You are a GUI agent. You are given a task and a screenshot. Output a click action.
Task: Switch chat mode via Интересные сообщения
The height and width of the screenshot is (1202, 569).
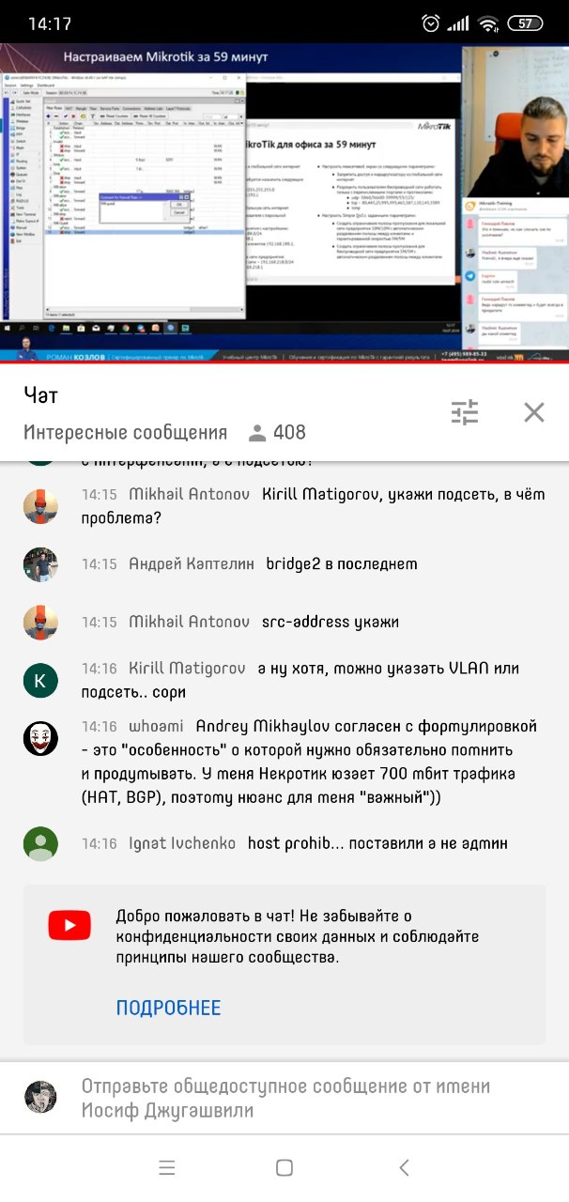pos(126,433)
